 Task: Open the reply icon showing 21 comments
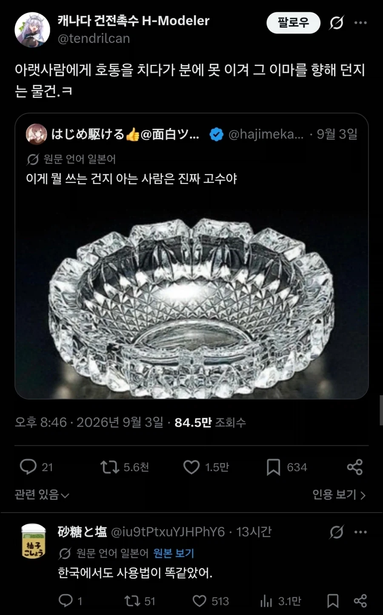[x=28, y=467]
